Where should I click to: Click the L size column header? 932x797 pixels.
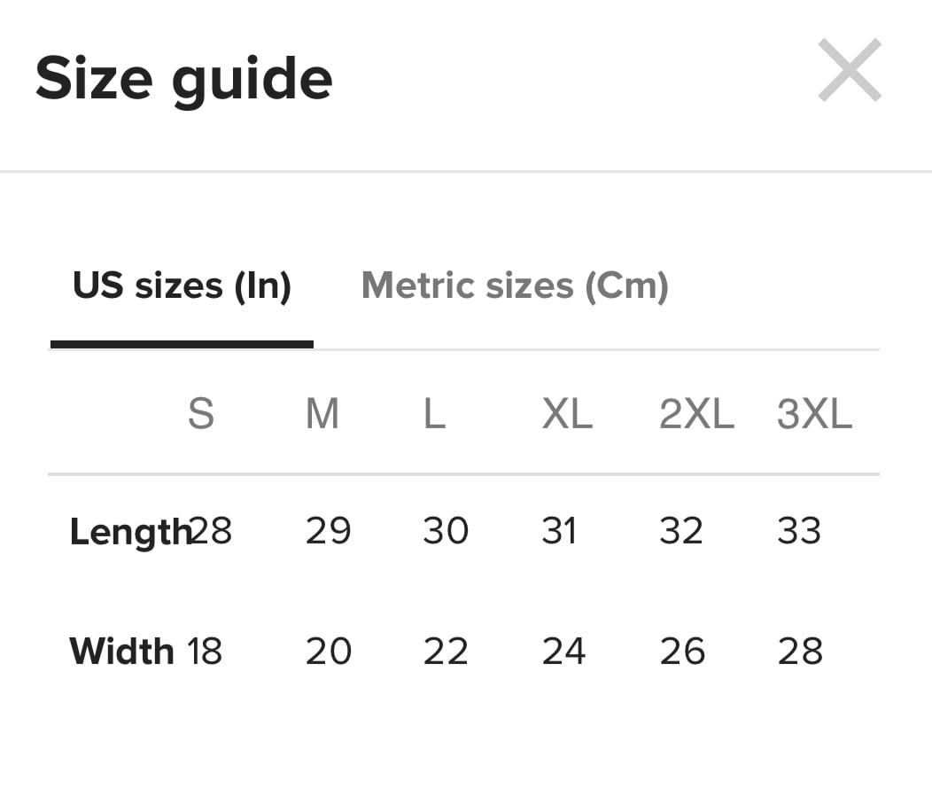click(434, 413)
